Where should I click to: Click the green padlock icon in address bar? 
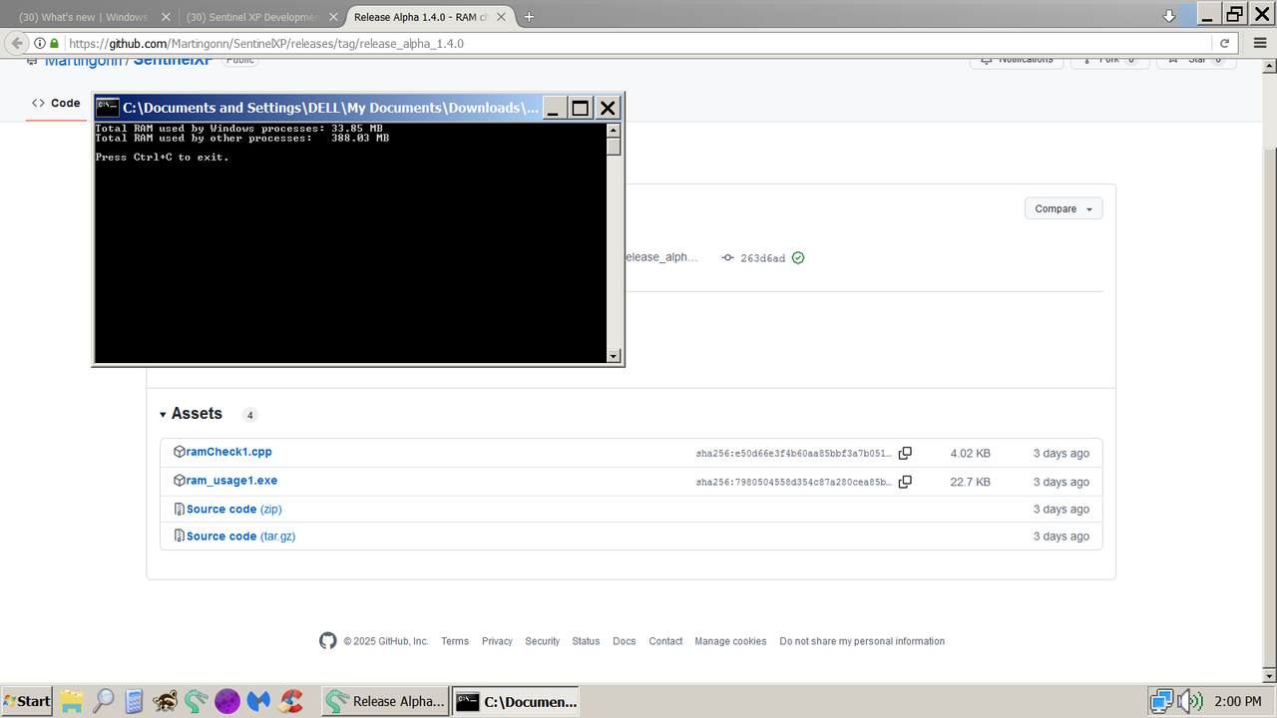pyautogui.click(x=54, y=44)
